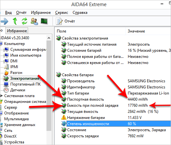Minimize the AIDA64 Extreme window
171x145 pixels.
[x=162, y=4]
